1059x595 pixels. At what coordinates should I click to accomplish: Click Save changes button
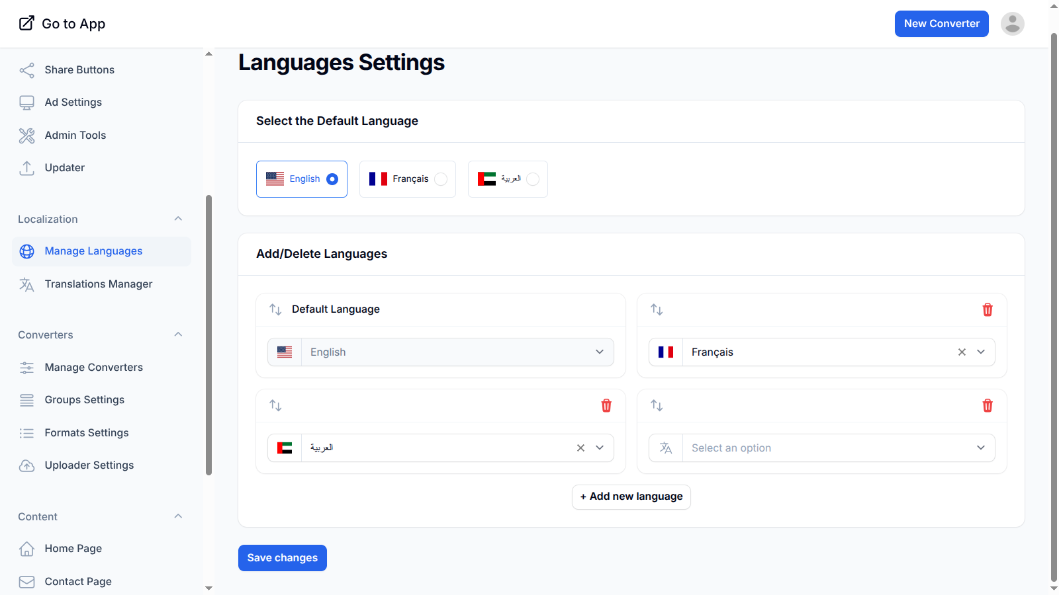[283, 558]
